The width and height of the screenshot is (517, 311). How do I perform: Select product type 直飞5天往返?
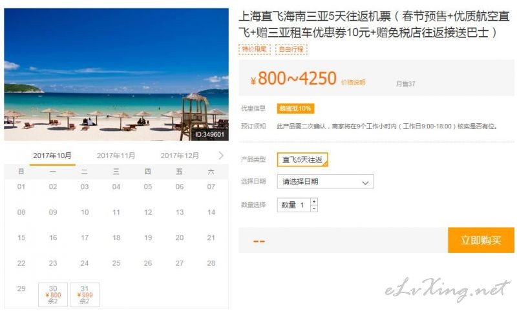(x=302, y=159)
